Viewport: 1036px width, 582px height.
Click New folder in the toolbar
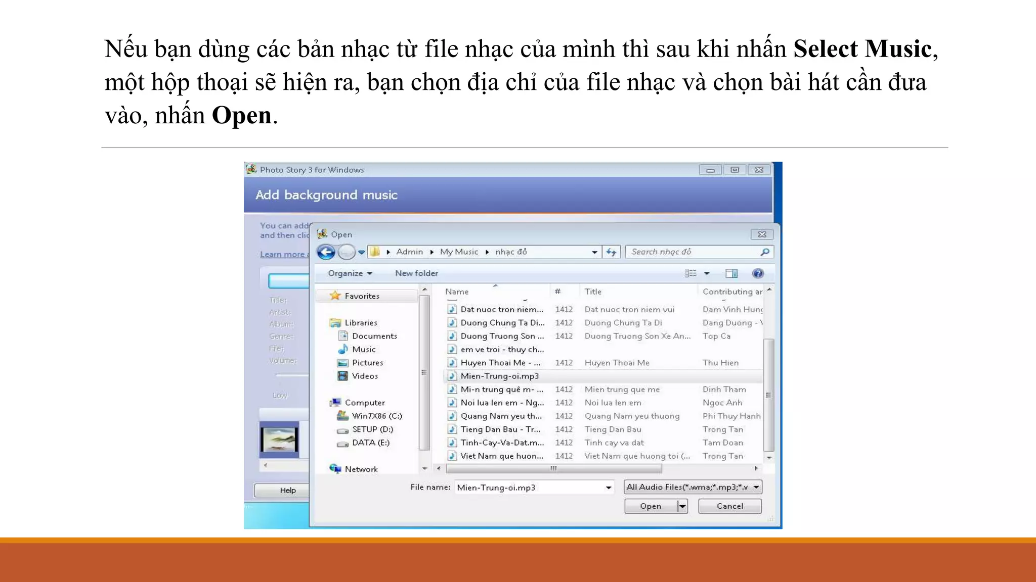(416, 273)
